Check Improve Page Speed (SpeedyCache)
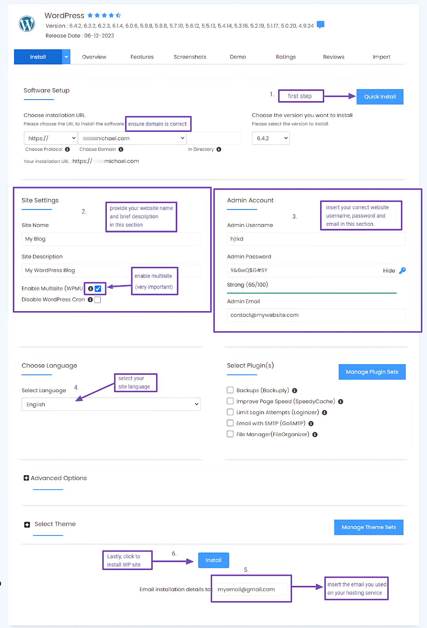The height and width of the screenshot is (628, 427). [230, 401]
